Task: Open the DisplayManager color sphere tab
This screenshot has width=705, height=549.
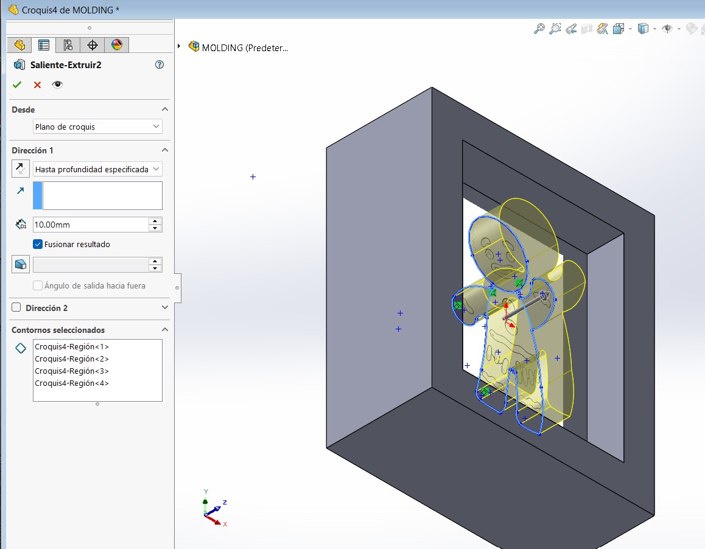Action: coord(116,45)
